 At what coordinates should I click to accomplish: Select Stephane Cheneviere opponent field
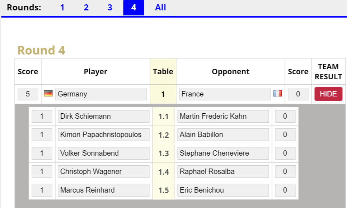tap(223, 153)
